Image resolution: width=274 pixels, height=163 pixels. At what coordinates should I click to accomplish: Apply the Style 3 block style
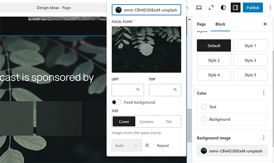pos(250,60)
